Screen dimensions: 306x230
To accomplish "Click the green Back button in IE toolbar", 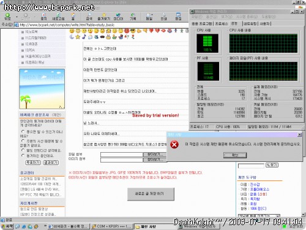I will coord(7,16).
